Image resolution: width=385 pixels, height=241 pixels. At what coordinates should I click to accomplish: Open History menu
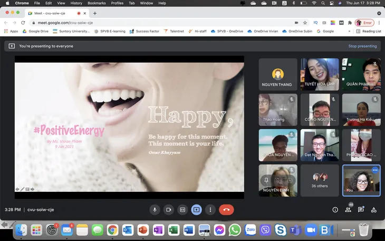pos(76,3)
